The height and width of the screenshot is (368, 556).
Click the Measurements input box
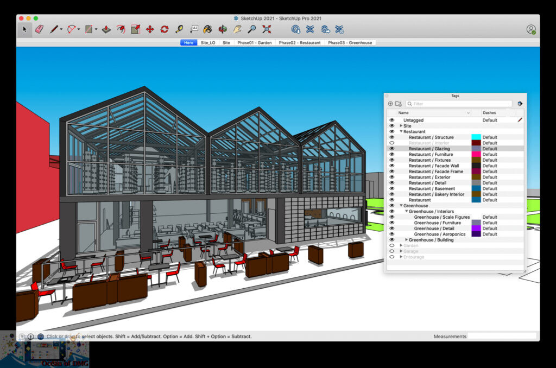coord(502,336)
